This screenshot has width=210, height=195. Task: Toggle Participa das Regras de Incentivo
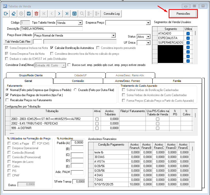tap(7, 95)
